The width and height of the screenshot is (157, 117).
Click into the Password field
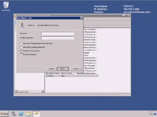(57, 34)
